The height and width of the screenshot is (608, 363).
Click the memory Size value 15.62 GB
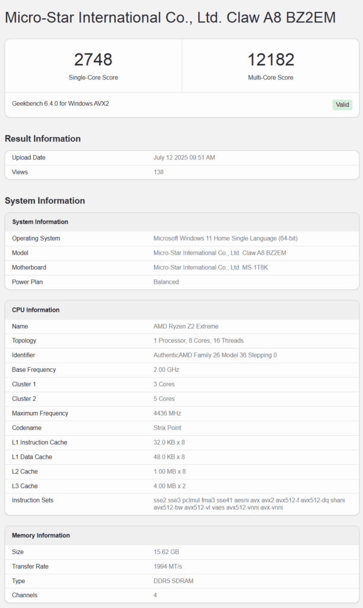166,552
